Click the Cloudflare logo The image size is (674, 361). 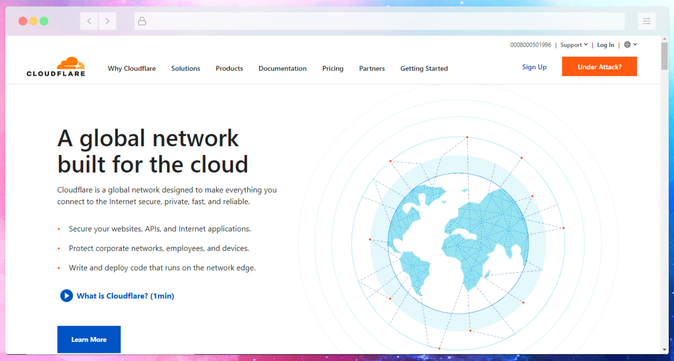pyautogui.click(x=56, y=67)
